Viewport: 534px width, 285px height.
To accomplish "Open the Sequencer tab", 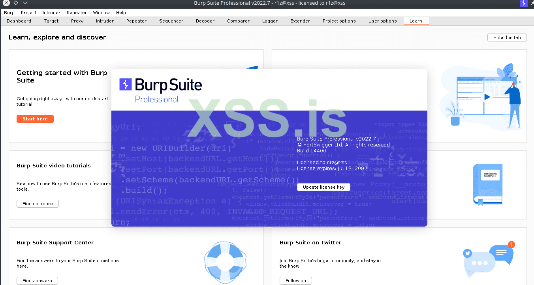I will [171, 21].
